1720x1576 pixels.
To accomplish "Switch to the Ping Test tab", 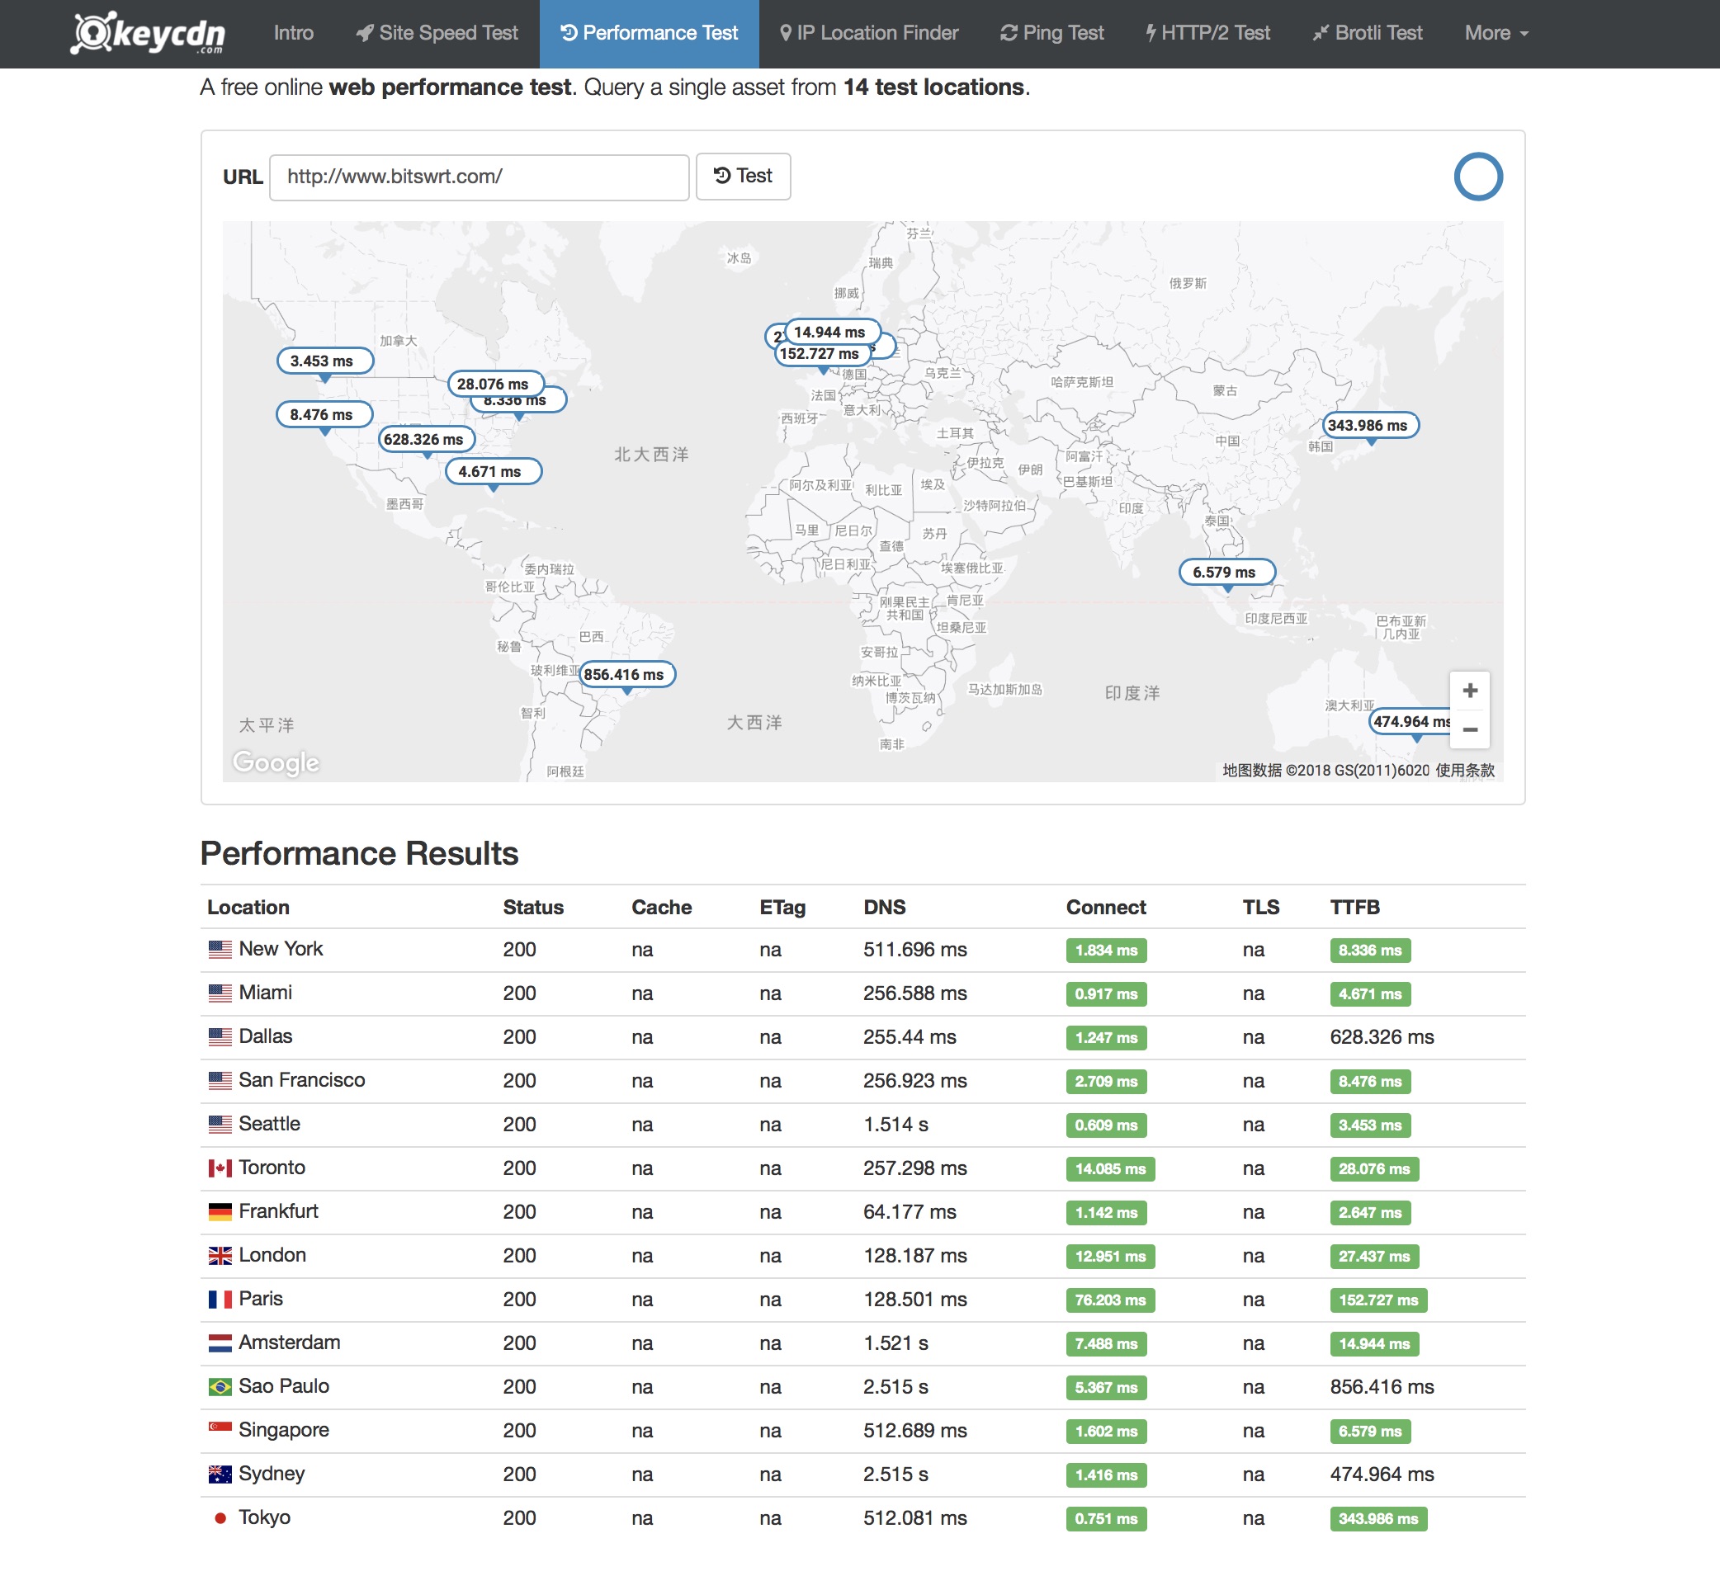I will click(x=1052, y=33).
